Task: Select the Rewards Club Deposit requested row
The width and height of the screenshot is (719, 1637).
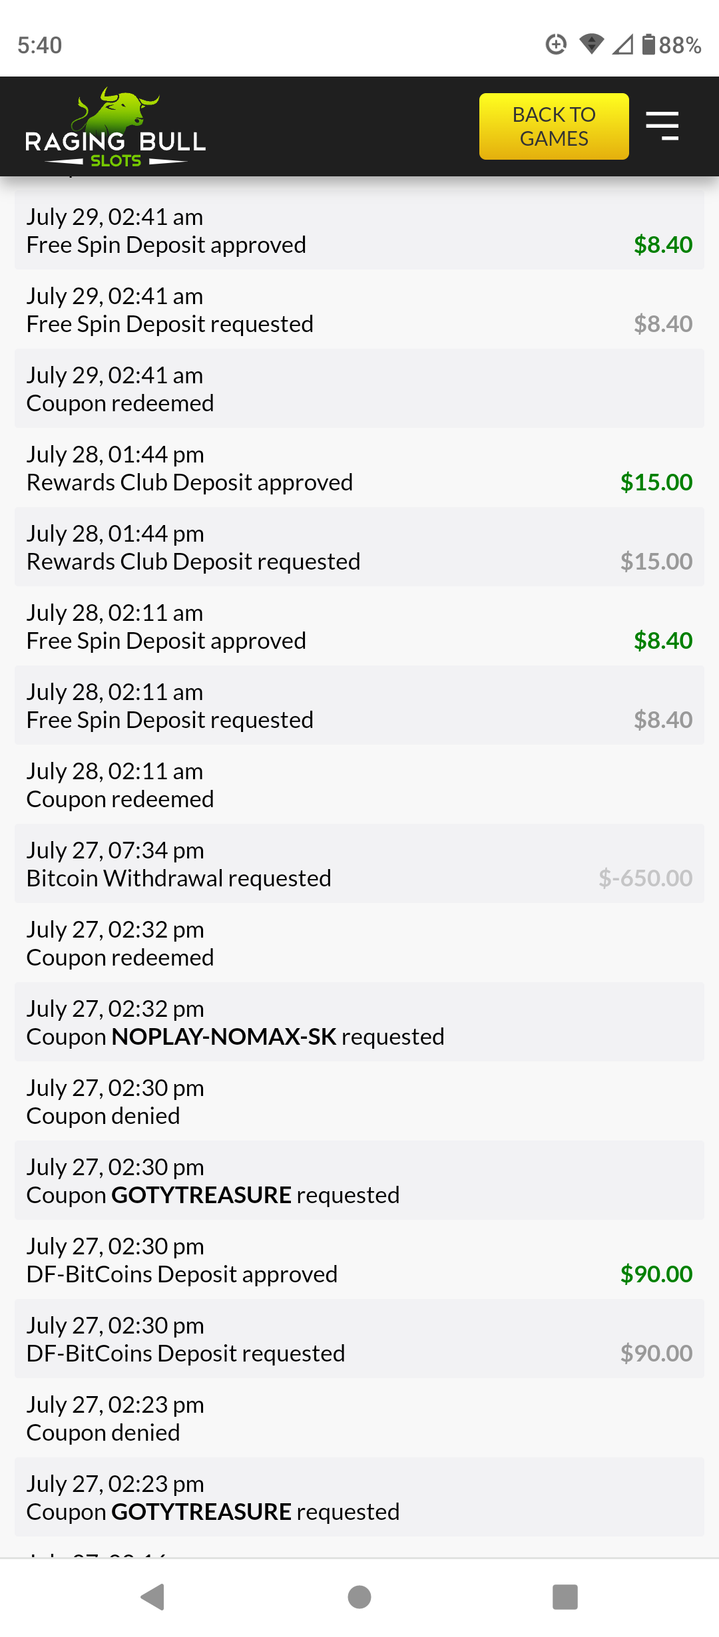Action: coord(359,547)
